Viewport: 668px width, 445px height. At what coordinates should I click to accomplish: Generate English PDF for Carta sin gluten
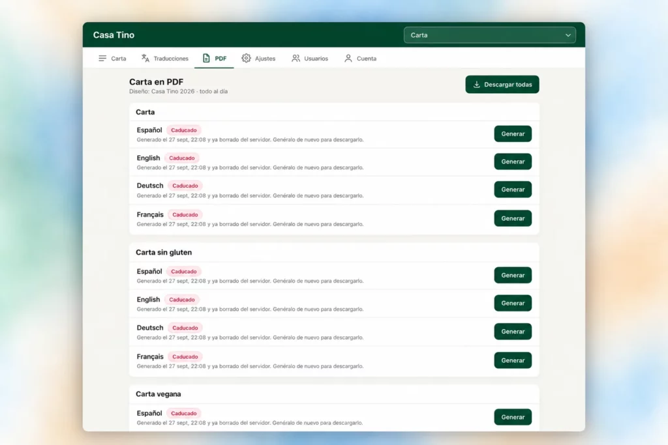tap(513, 304)
